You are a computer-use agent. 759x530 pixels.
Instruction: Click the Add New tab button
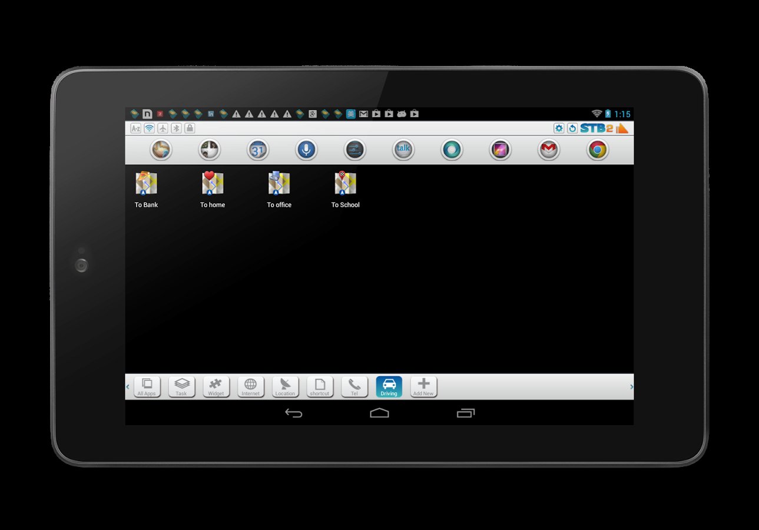point(423,387)
